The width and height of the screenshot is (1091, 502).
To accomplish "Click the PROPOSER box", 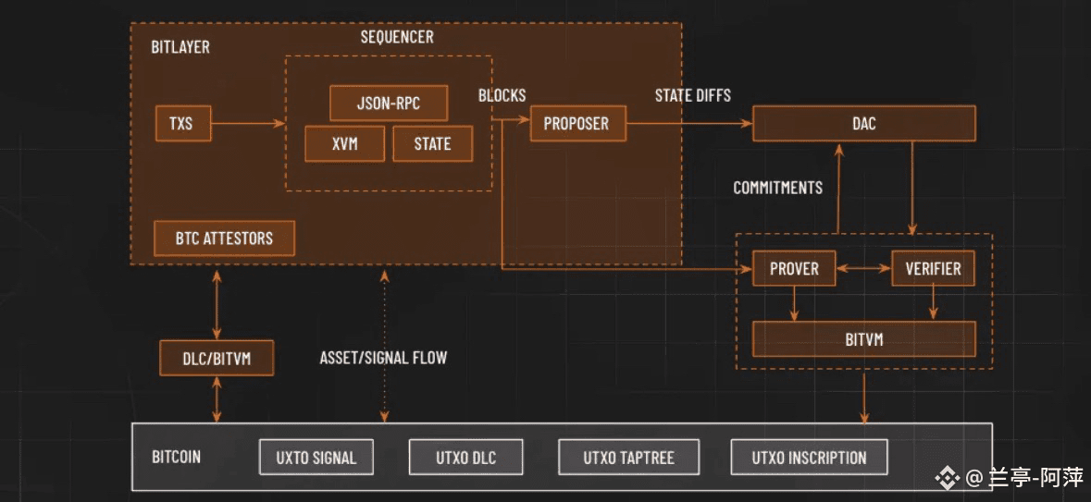I will [577, 124].
